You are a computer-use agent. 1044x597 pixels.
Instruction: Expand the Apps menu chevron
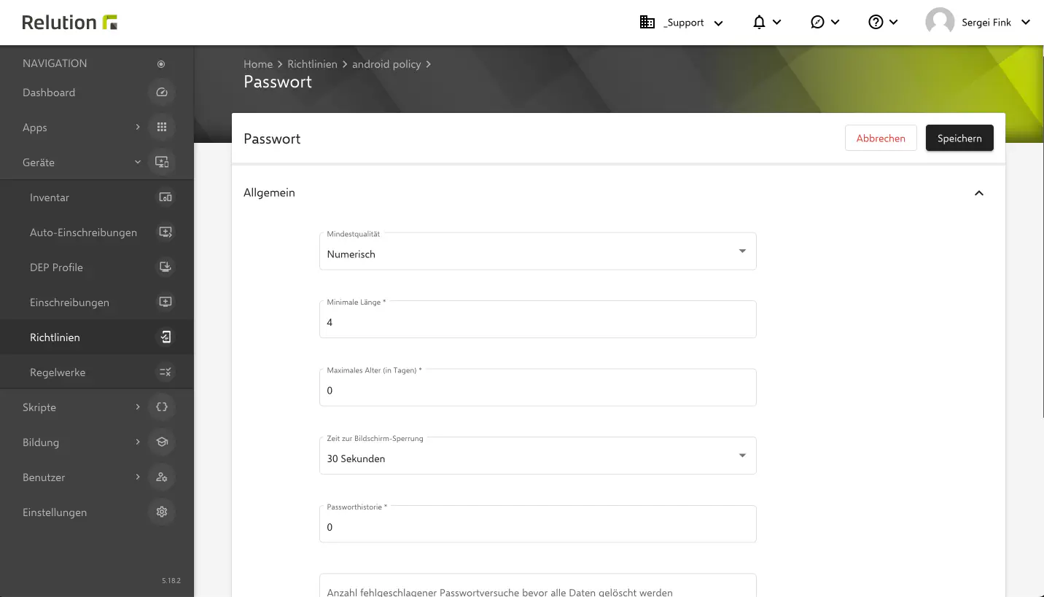137,128
